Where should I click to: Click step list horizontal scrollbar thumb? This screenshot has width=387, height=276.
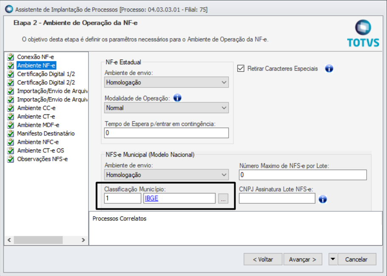(38, 240)
